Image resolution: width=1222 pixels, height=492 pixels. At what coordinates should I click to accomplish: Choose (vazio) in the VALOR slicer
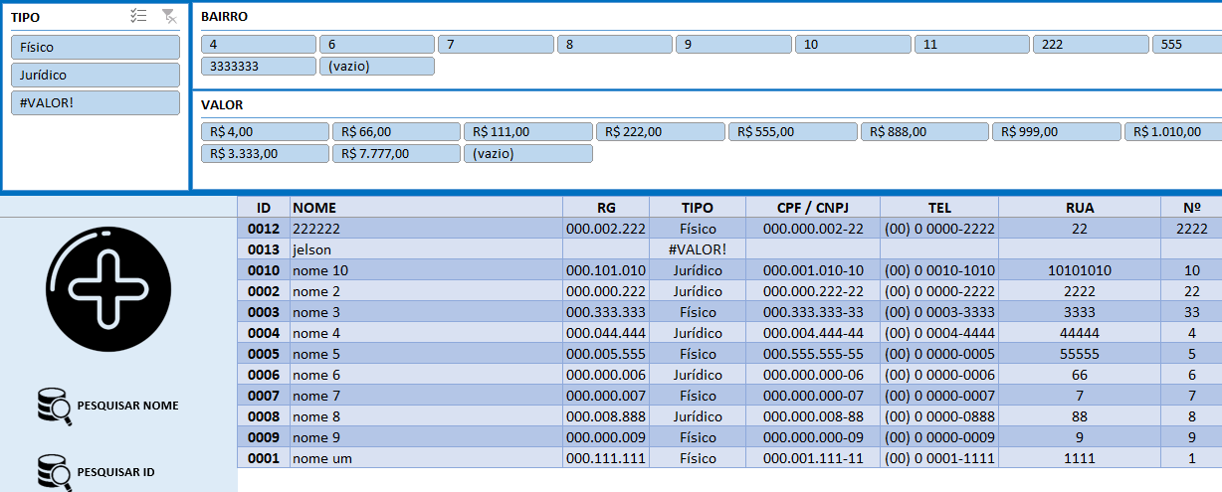[528, 153]
